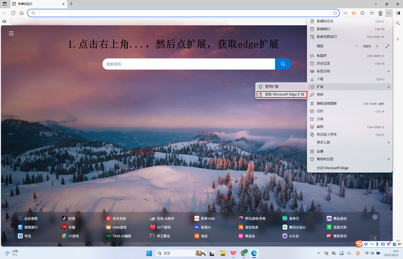Viewport: 403px width, 259px height.
Task: Click the refresh page icon
Action: [x=13, y=13]
